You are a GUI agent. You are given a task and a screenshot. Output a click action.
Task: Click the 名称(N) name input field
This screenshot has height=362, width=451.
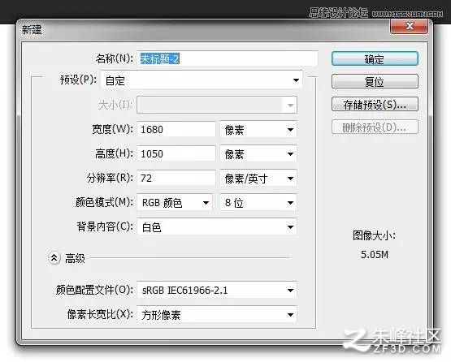(228, 58)
